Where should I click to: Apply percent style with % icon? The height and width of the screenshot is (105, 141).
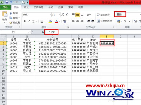[x=125, y=21]
